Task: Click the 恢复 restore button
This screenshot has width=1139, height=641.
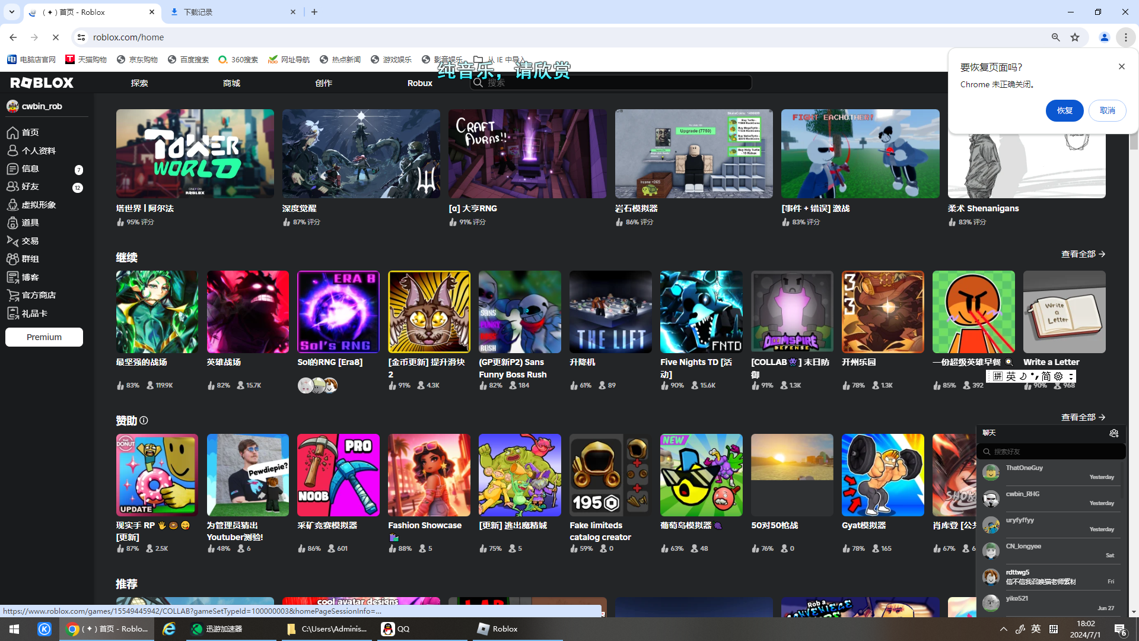Action: coord(1064,110)
